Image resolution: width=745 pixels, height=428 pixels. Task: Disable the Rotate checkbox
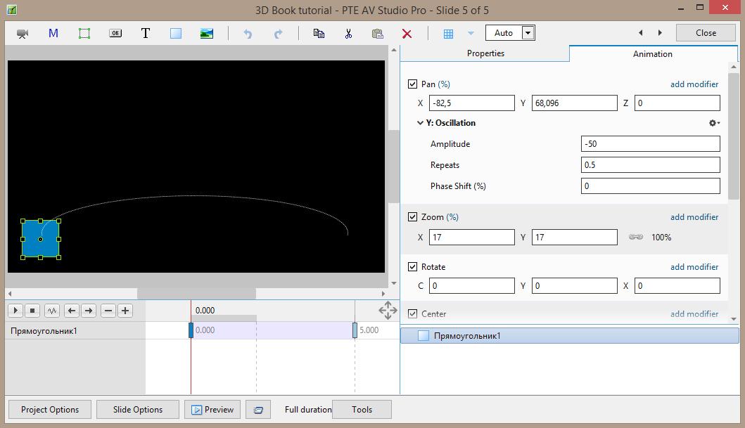tap(413, 267)
